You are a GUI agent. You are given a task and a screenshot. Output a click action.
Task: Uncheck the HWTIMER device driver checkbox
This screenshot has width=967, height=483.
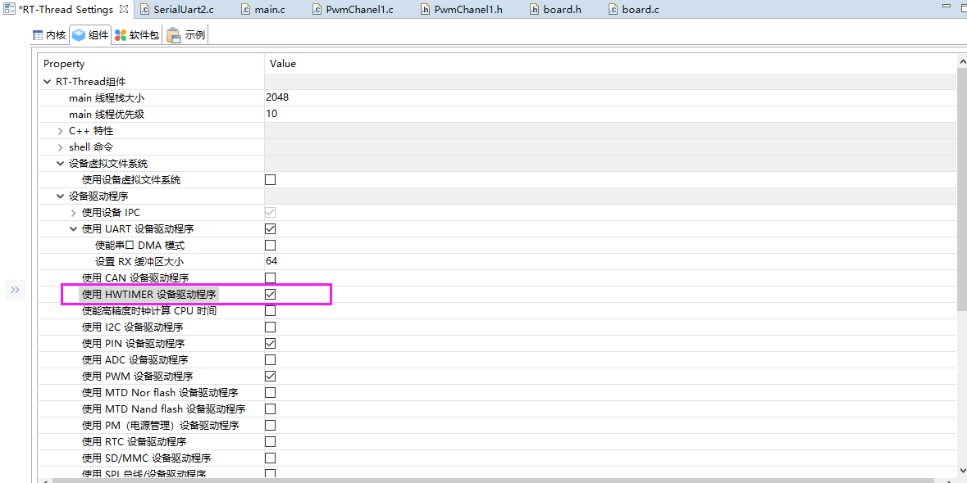(270, 295)
